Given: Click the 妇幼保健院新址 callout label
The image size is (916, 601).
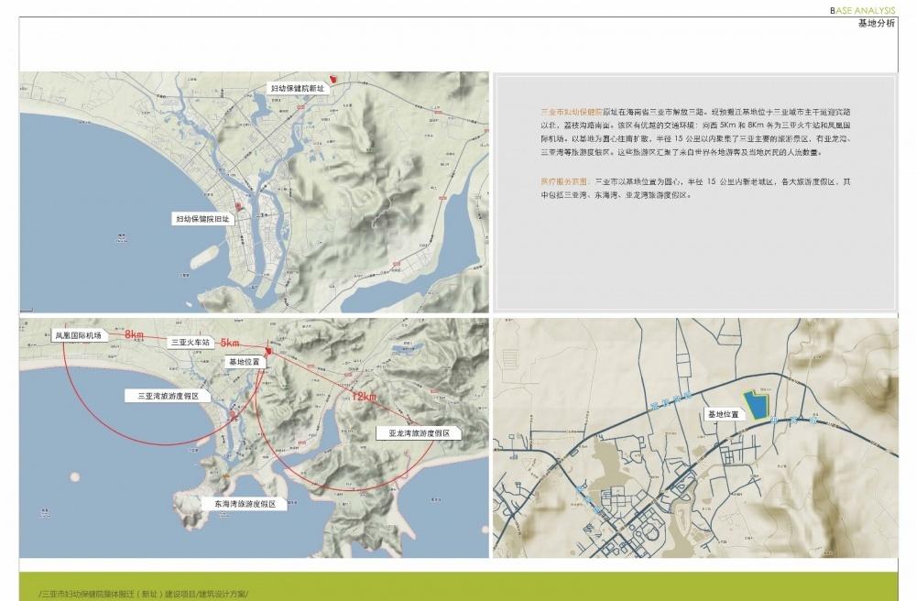Looking at the screenshot, I should pos(297,88).
